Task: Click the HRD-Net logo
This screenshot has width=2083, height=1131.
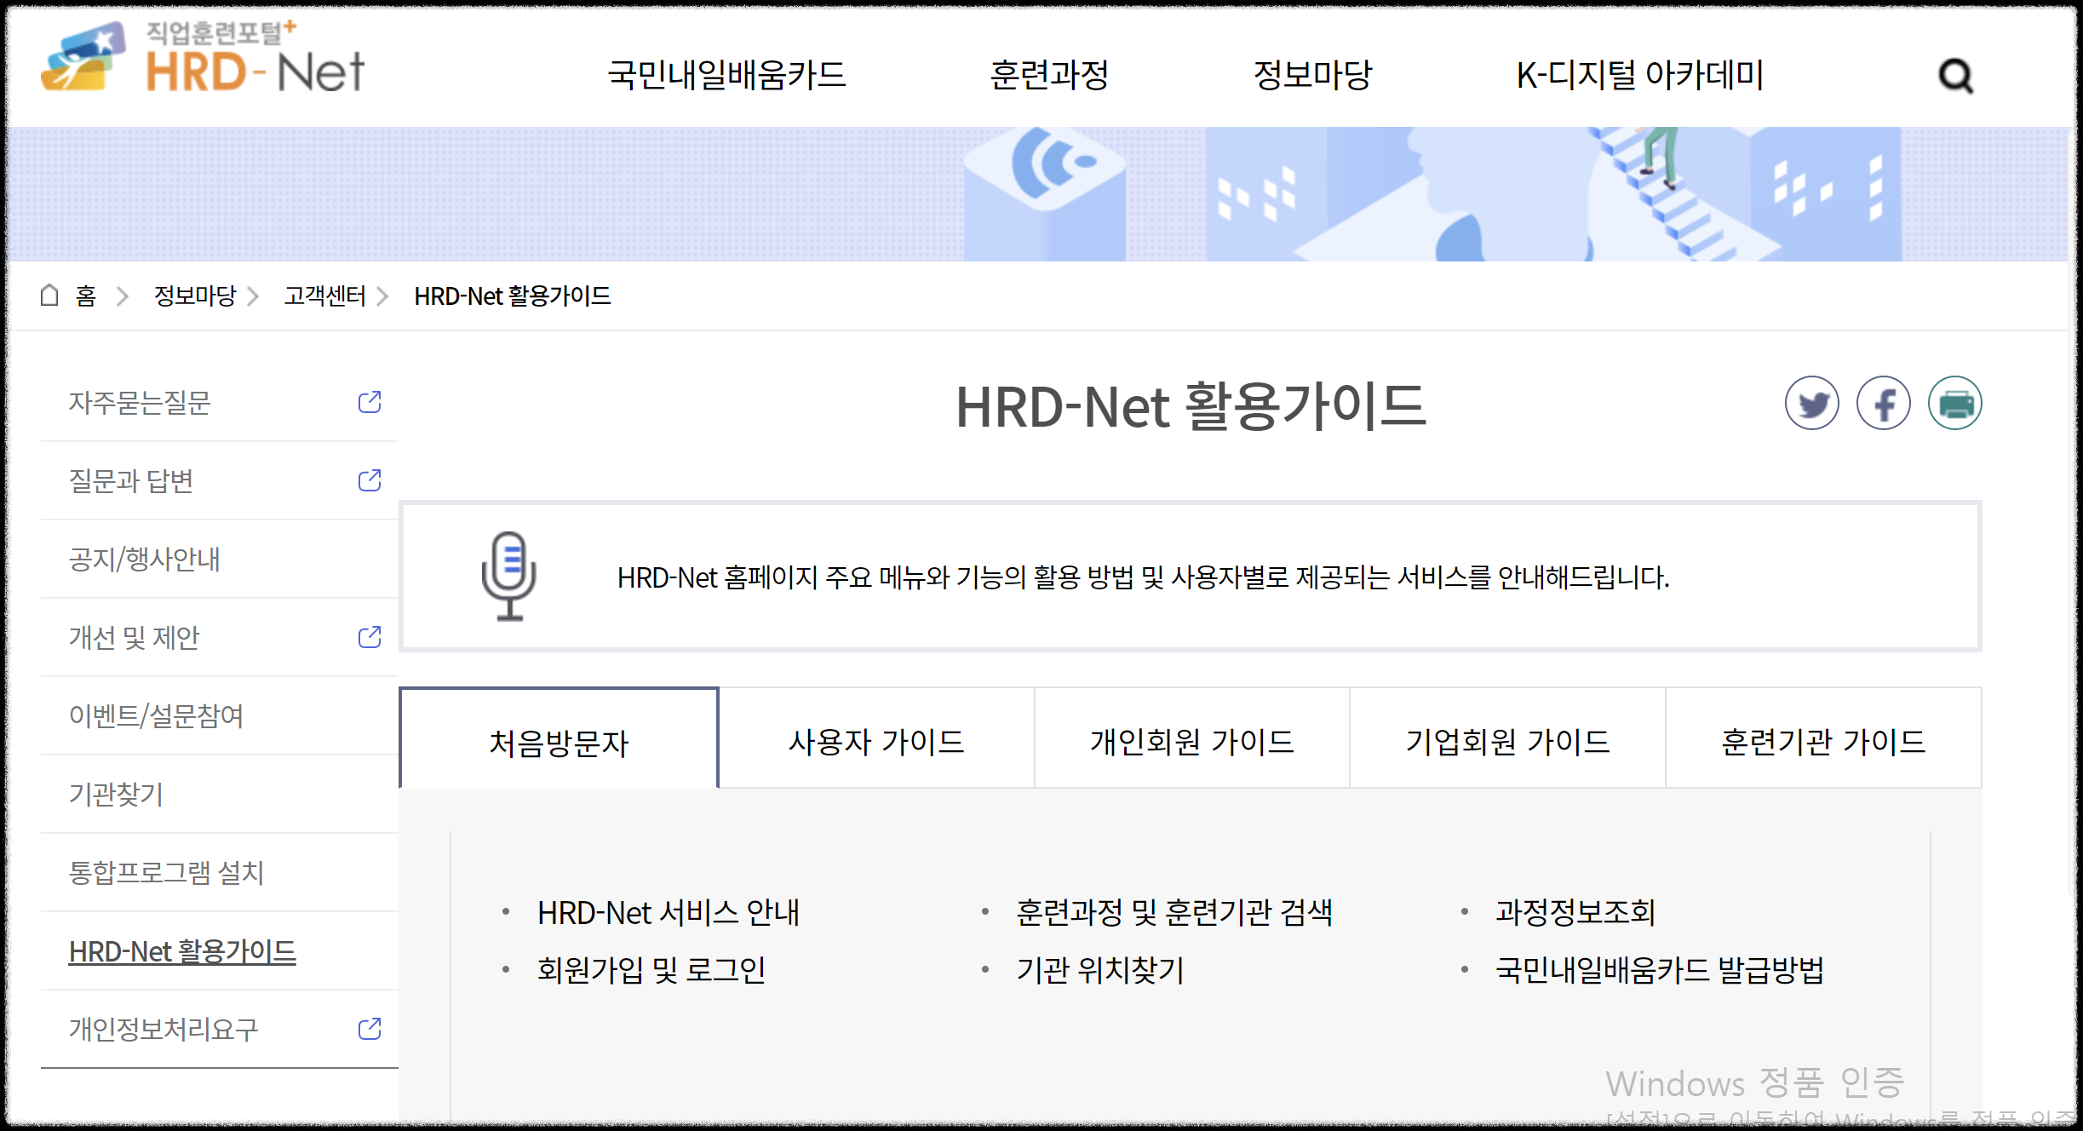Action: coord(203,58)
